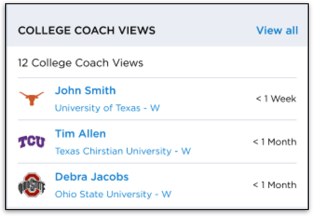This screenshot has height=216, width=313.
Task: Select Texas Chirstian University - W link
Action: [122, 151]
